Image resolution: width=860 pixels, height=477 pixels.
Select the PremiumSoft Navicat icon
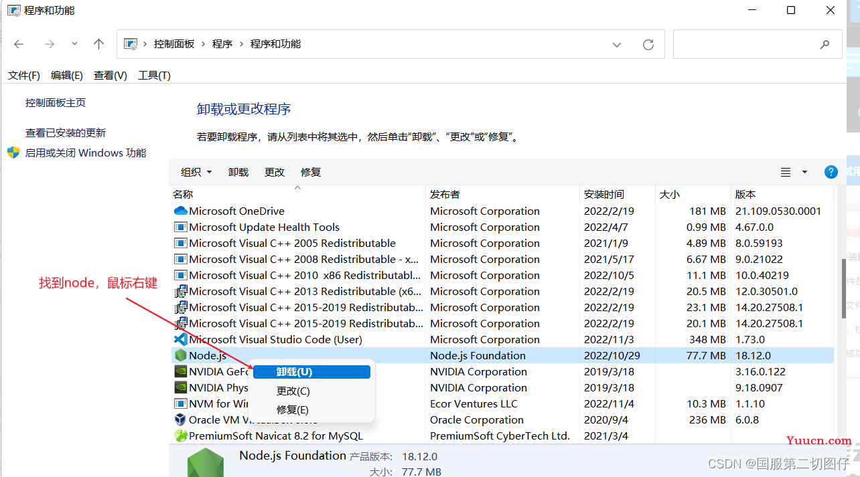180,436
